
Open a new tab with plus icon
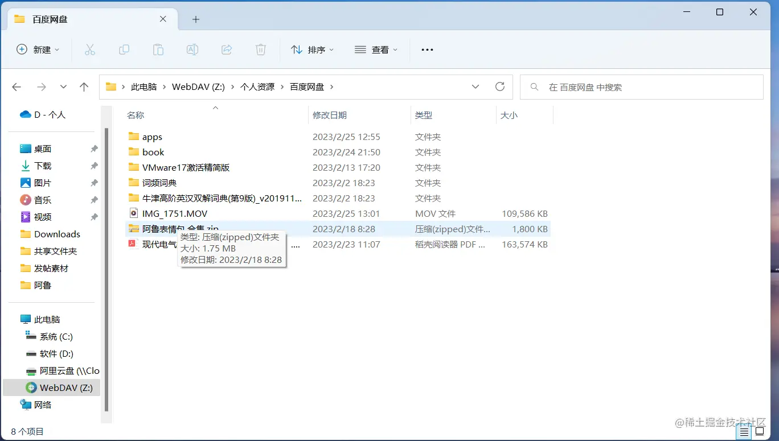[x=196, y=19]
